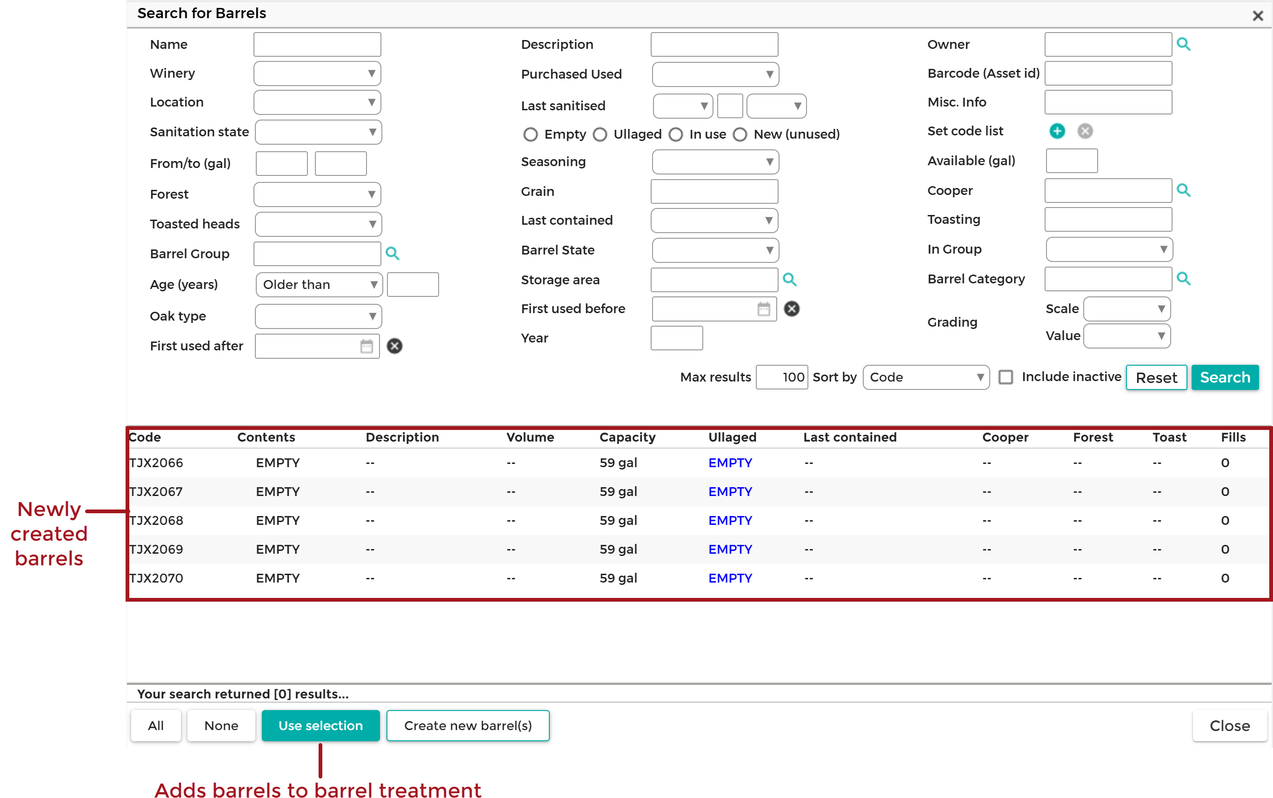Open the Purchased Used dropdown

click(715, 74)
